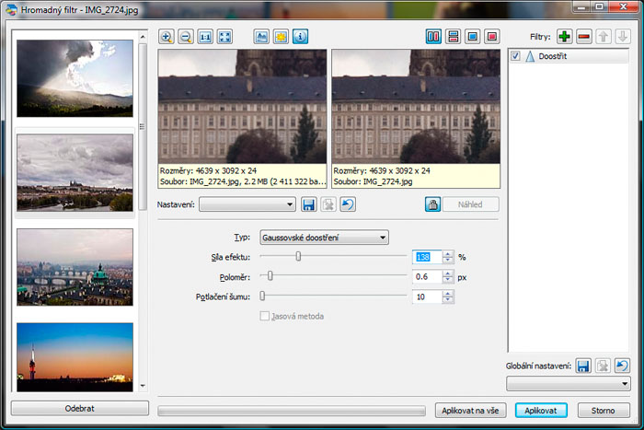Set preview zoom to 1:1

tap(205, 37)
